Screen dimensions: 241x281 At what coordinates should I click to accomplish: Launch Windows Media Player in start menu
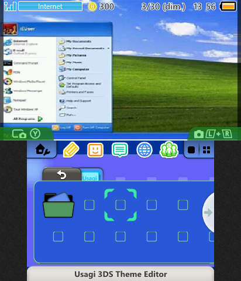[x=25, y=81]
